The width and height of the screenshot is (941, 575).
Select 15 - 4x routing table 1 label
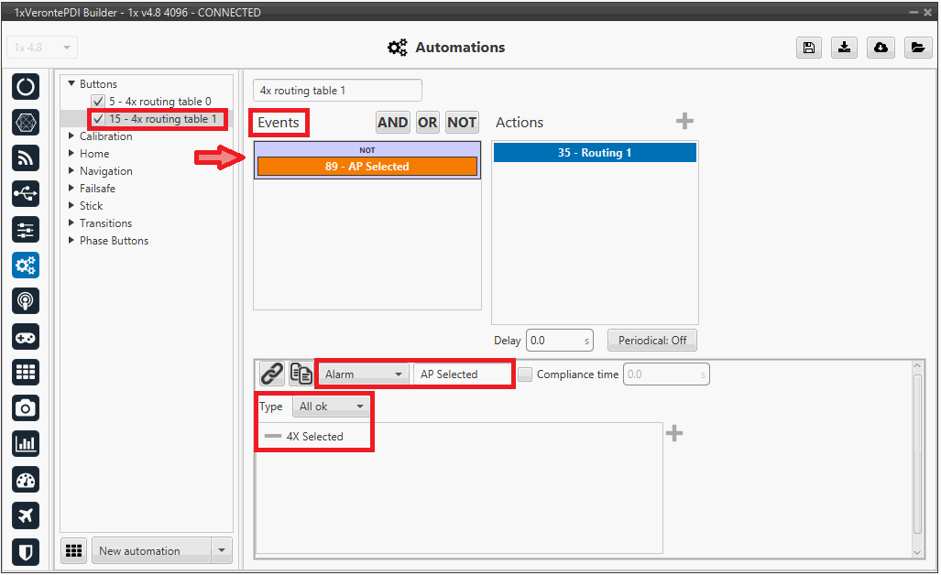tap(162, 119)
